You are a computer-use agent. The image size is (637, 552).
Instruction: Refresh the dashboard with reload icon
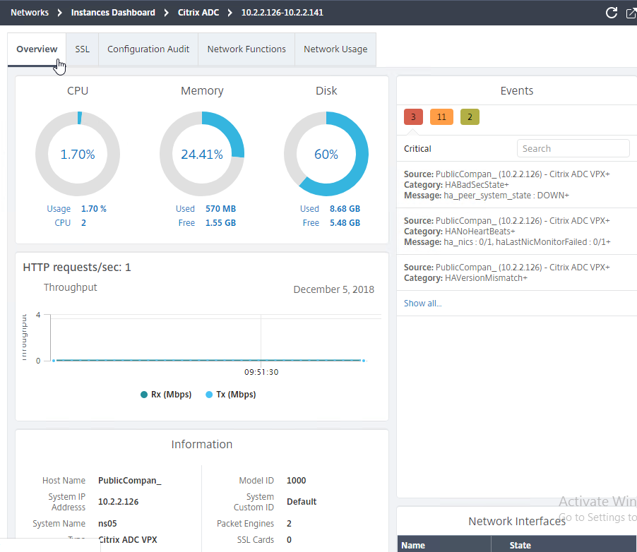(612, 13)
